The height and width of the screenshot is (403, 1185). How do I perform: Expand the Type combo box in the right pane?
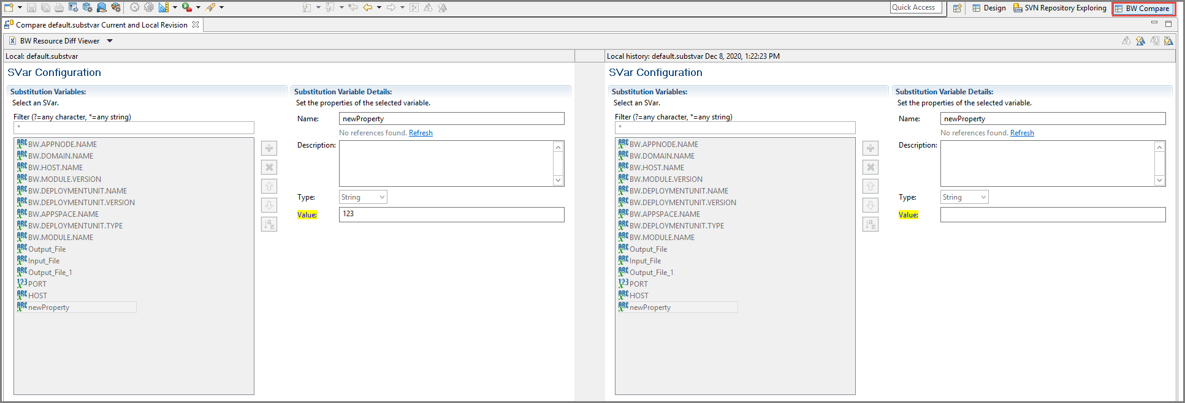(964, 197)
